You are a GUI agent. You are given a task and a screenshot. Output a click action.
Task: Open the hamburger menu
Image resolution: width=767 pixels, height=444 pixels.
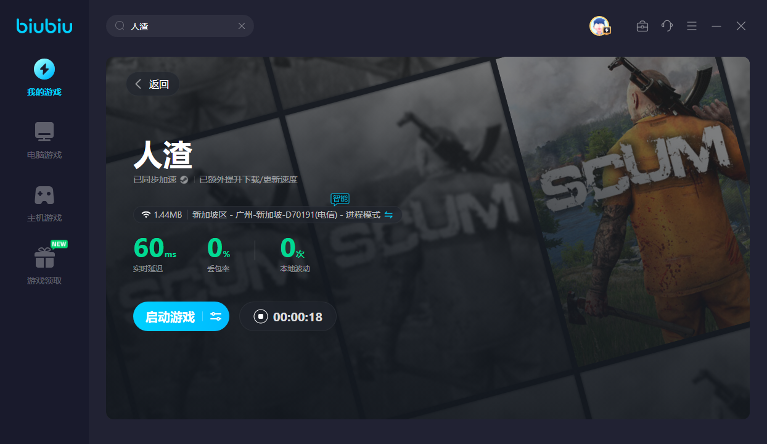pos(692,26)
